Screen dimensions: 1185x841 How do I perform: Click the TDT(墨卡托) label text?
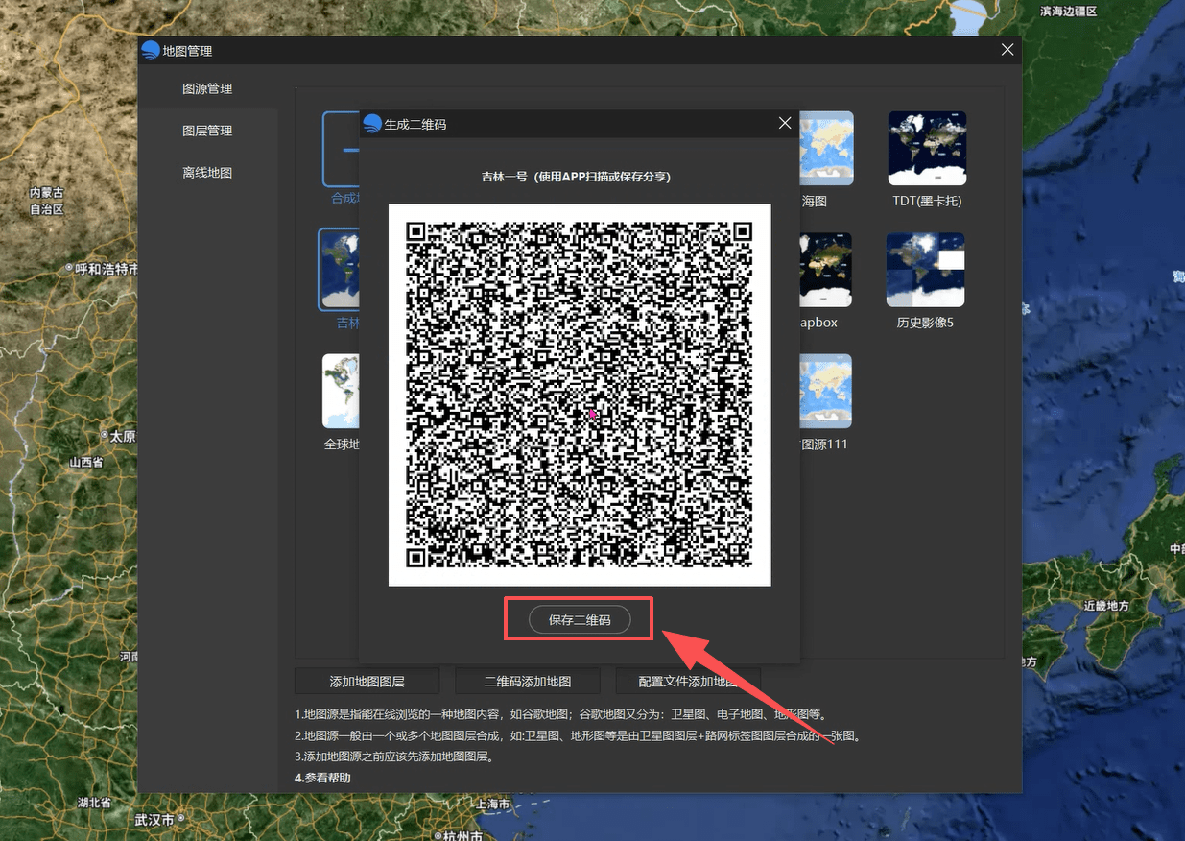[x=927, y=202]
